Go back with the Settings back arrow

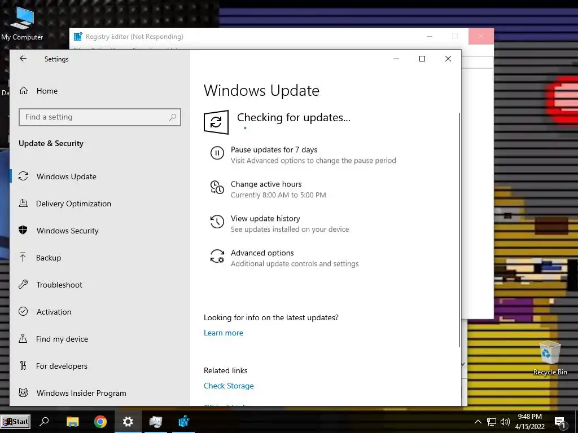point(23,59)
